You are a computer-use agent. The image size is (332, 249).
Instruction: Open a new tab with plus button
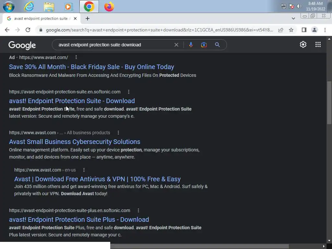[88, 18]
